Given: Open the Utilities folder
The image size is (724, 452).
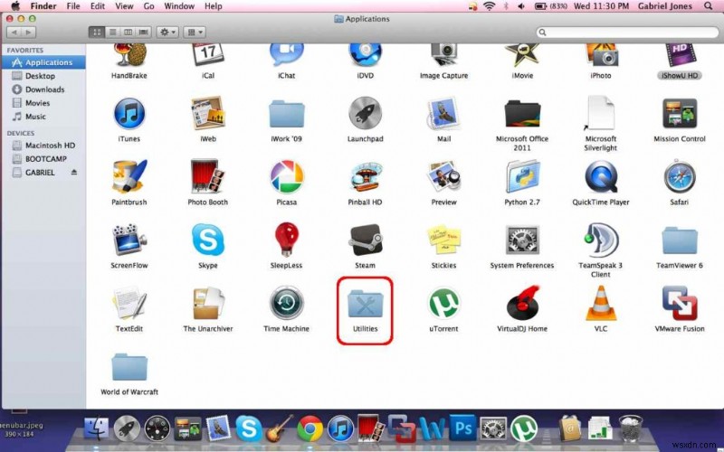Looking at the screenshot, I should click(x=366, y=303).
